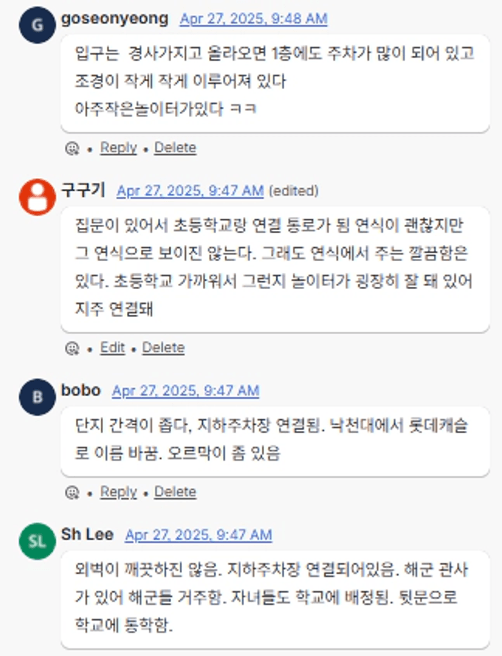Click goseonyeong's "G" avatar
Viewport: 502px width, 656px height.
click(x=37, y=25)
